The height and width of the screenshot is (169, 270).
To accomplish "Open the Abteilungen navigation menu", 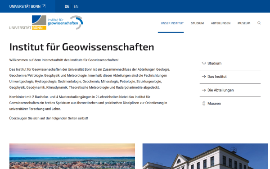I will [x=220, y=23].
